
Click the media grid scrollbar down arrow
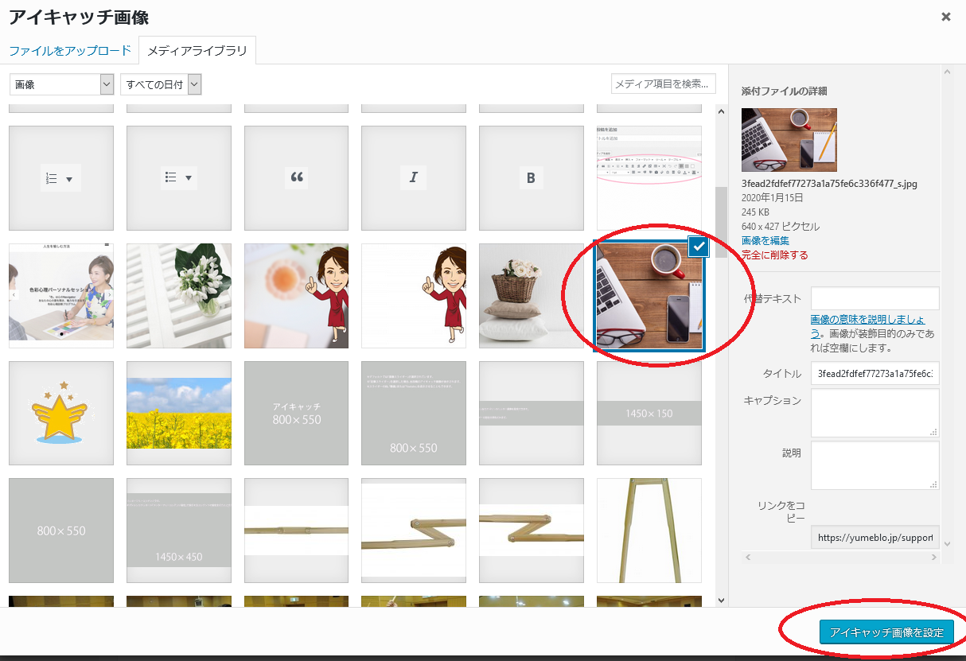[721, 601]
